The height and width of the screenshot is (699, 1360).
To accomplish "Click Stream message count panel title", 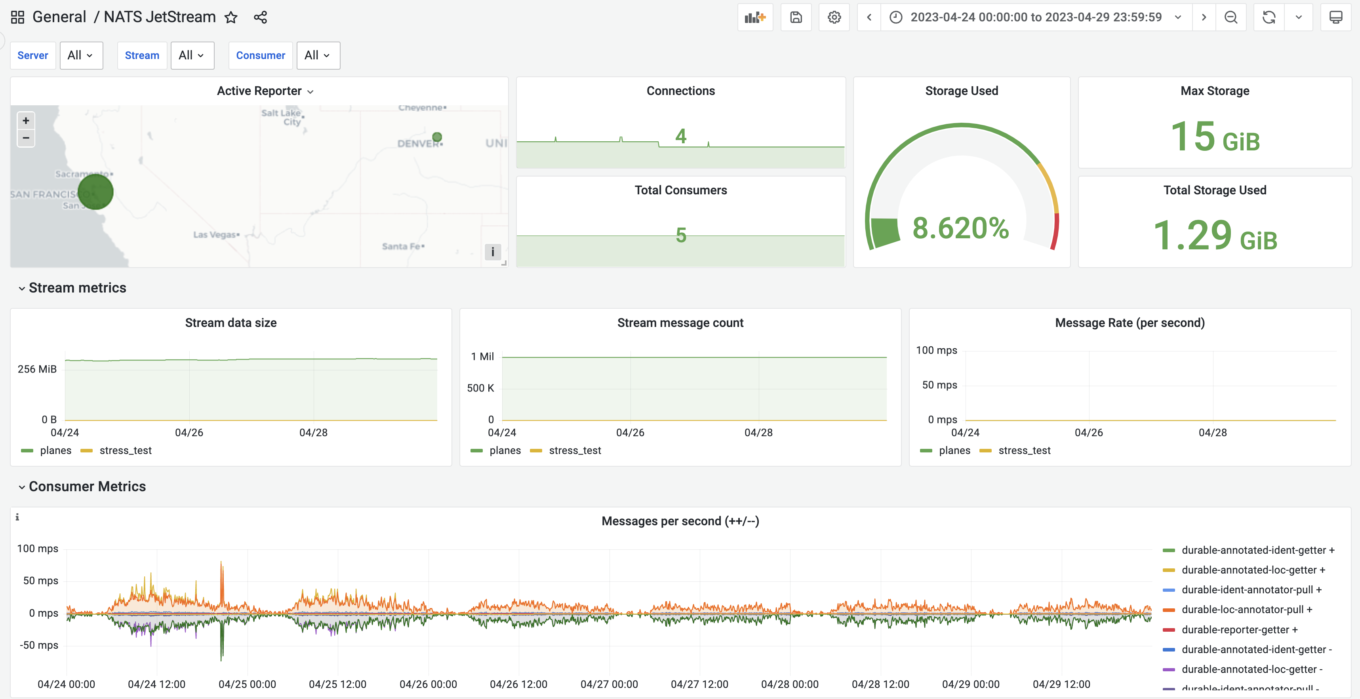I will (680, 323).
